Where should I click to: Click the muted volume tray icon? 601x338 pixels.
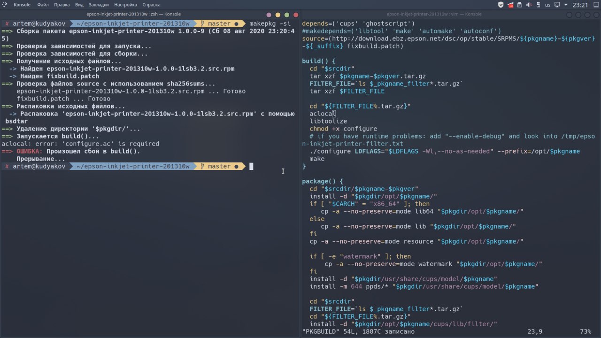[529, 5]
